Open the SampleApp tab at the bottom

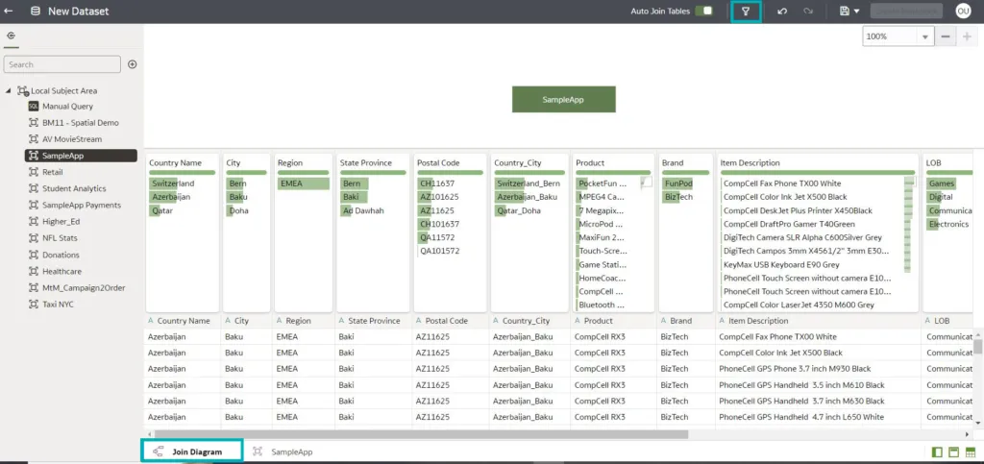point(290,452)
